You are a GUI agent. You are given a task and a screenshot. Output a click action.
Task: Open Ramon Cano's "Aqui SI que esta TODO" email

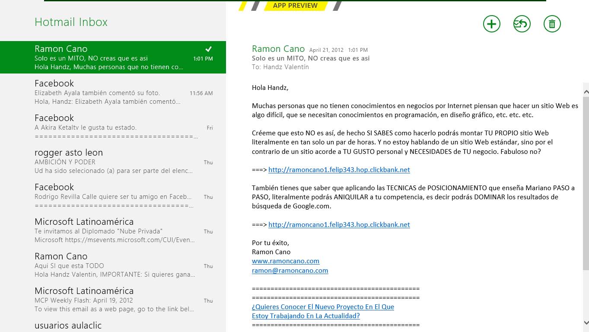113,265
